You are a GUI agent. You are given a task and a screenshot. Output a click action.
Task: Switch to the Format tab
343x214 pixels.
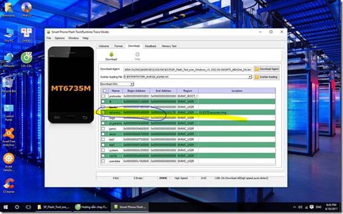pos(119,46)
